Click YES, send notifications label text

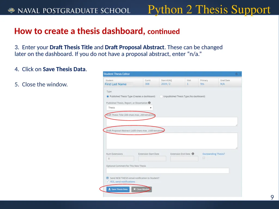pos(122,182)
